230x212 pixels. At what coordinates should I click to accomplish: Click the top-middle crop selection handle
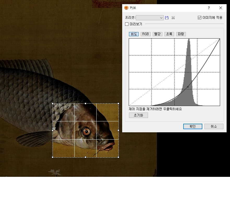click(86, 104)
